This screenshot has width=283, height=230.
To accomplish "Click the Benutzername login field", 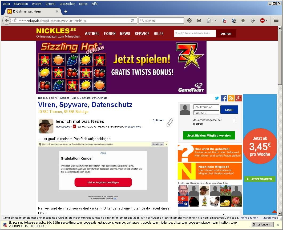I will 206,107.
